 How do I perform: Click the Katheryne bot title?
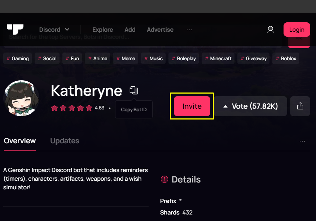[87, 91]
